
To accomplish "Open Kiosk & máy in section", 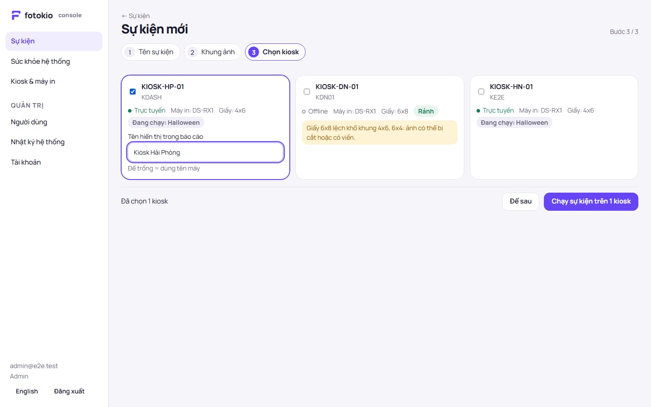I will tap(54, 81).
